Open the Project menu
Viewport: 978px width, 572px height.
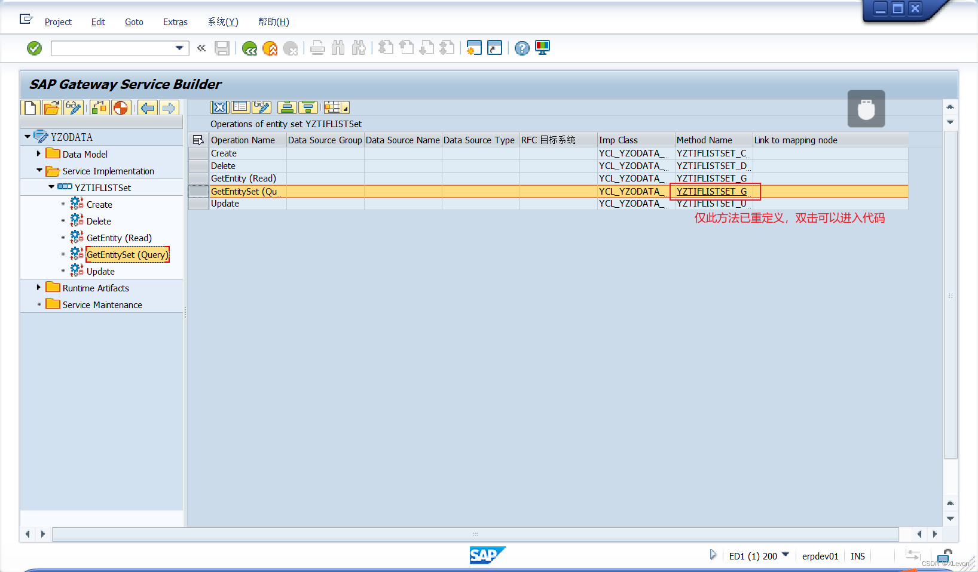pyautogui.click(x=58, y=22)
